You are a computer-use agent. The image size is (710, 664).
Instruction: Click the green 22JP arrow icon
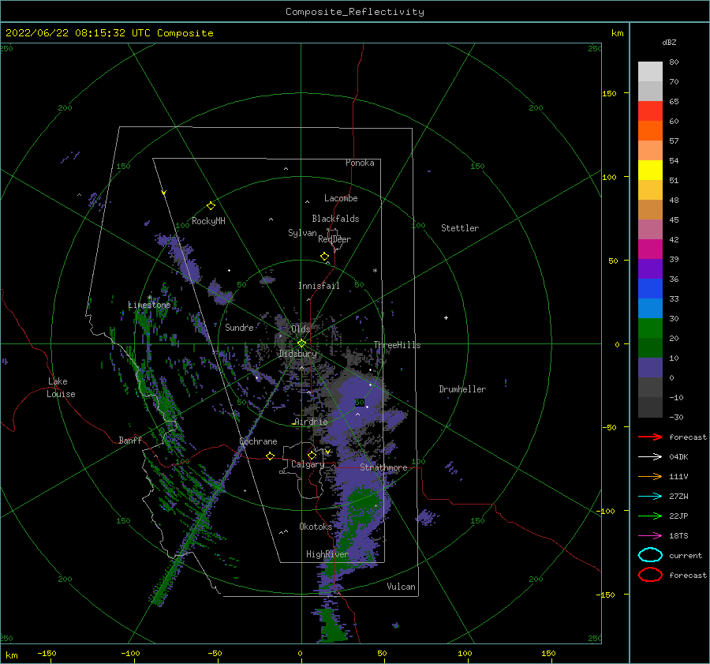pyautogui.click(x=650, y=516)
